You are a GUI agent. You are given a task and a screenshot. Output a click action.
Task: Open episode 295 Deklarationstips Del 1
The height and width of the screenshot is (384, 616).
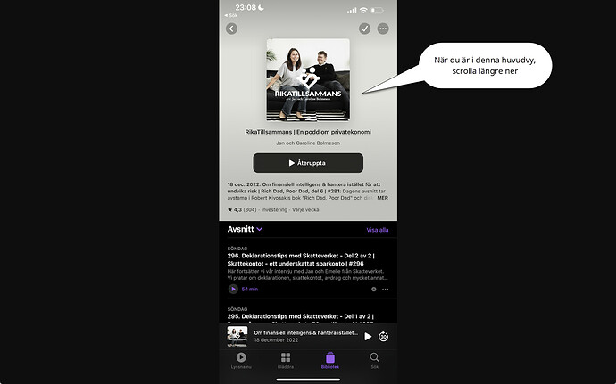pos(301,316)
